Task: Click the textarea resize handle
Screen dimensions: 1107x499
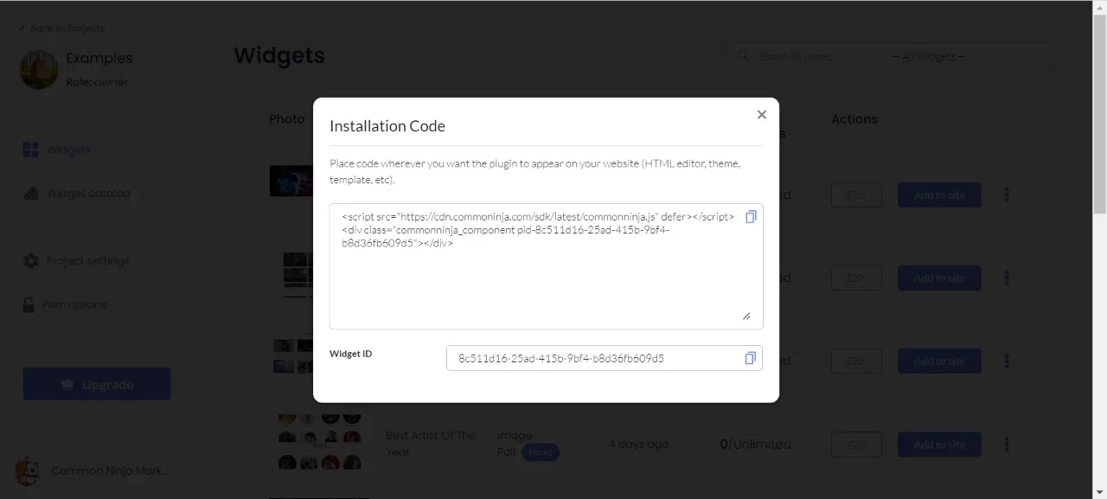Action: pos(746,316)
